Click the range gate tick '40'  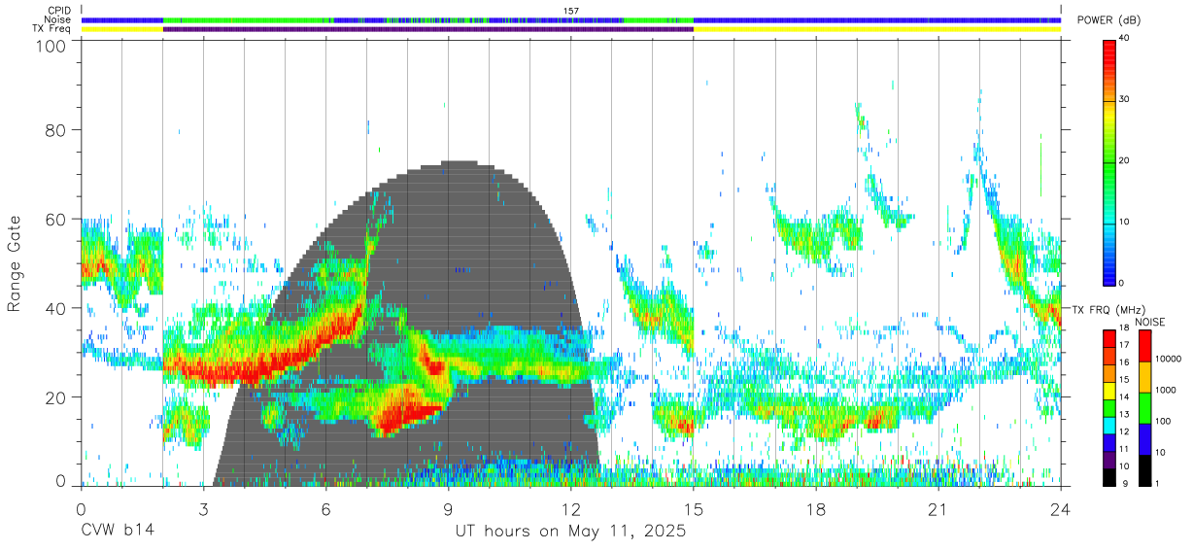(55, 308)
